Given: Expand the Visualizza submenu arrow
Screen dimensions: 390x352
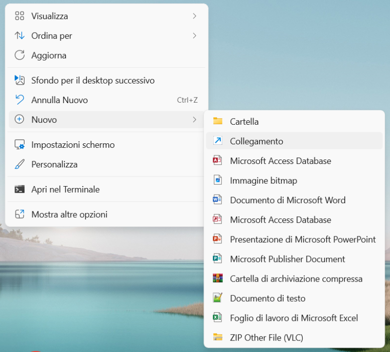Looking at the screenshot, I should (x=194, y=16).
